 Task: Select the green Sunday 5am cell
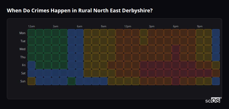(x=72, y=81)
